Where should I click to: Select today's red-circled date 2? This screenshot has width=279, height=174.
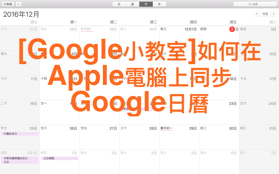tap(232, 29)
